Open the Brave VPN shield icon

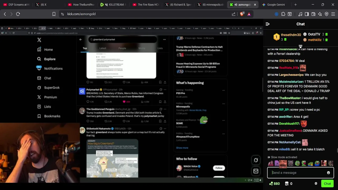(x=326, y=14)
